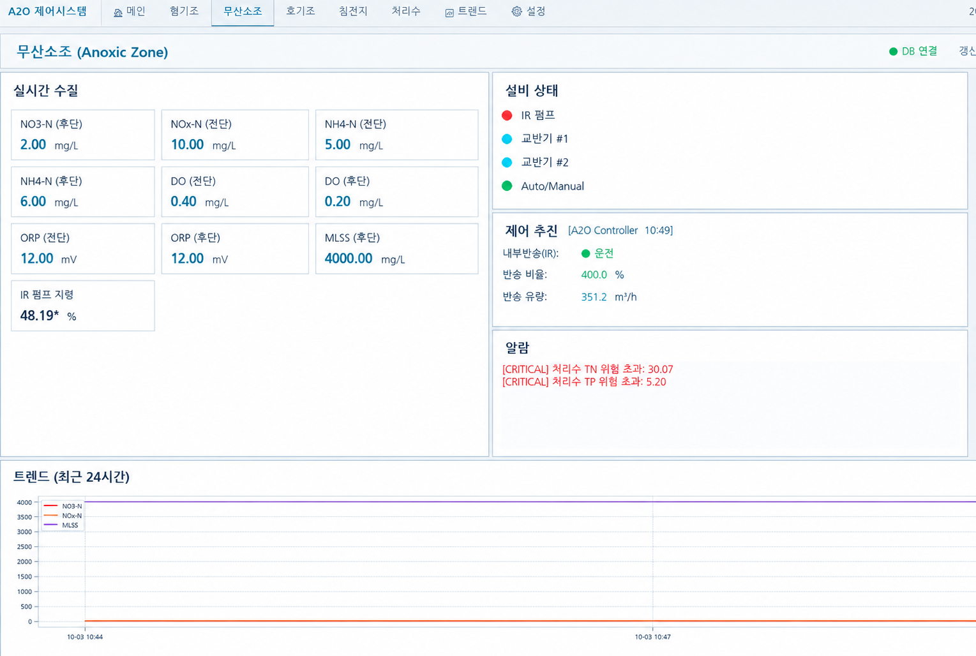The height and width of the screenshot is (656, 976).
Task: Click the 10-03 10:47 time axis label
Action: pyautogui.click(x=652, y=637)
